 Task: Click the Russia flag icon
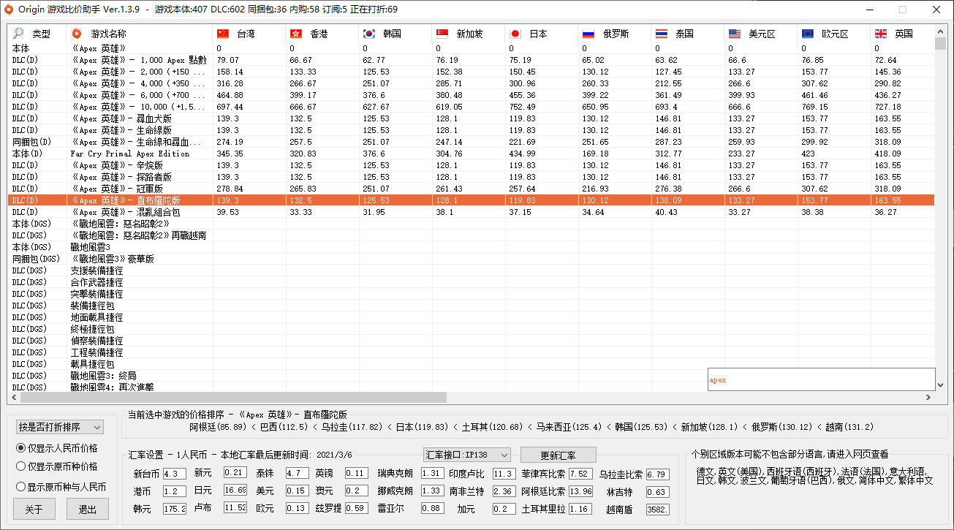[x=588, y=34]
